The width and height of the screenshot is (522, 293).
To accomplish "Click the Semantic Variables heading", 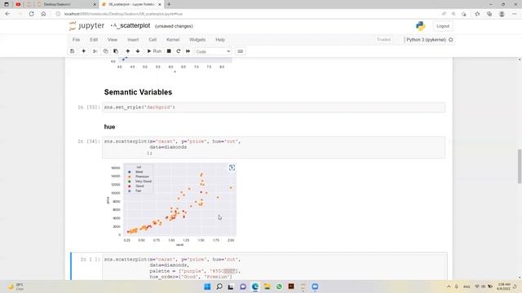I will (x=138, y=92).
